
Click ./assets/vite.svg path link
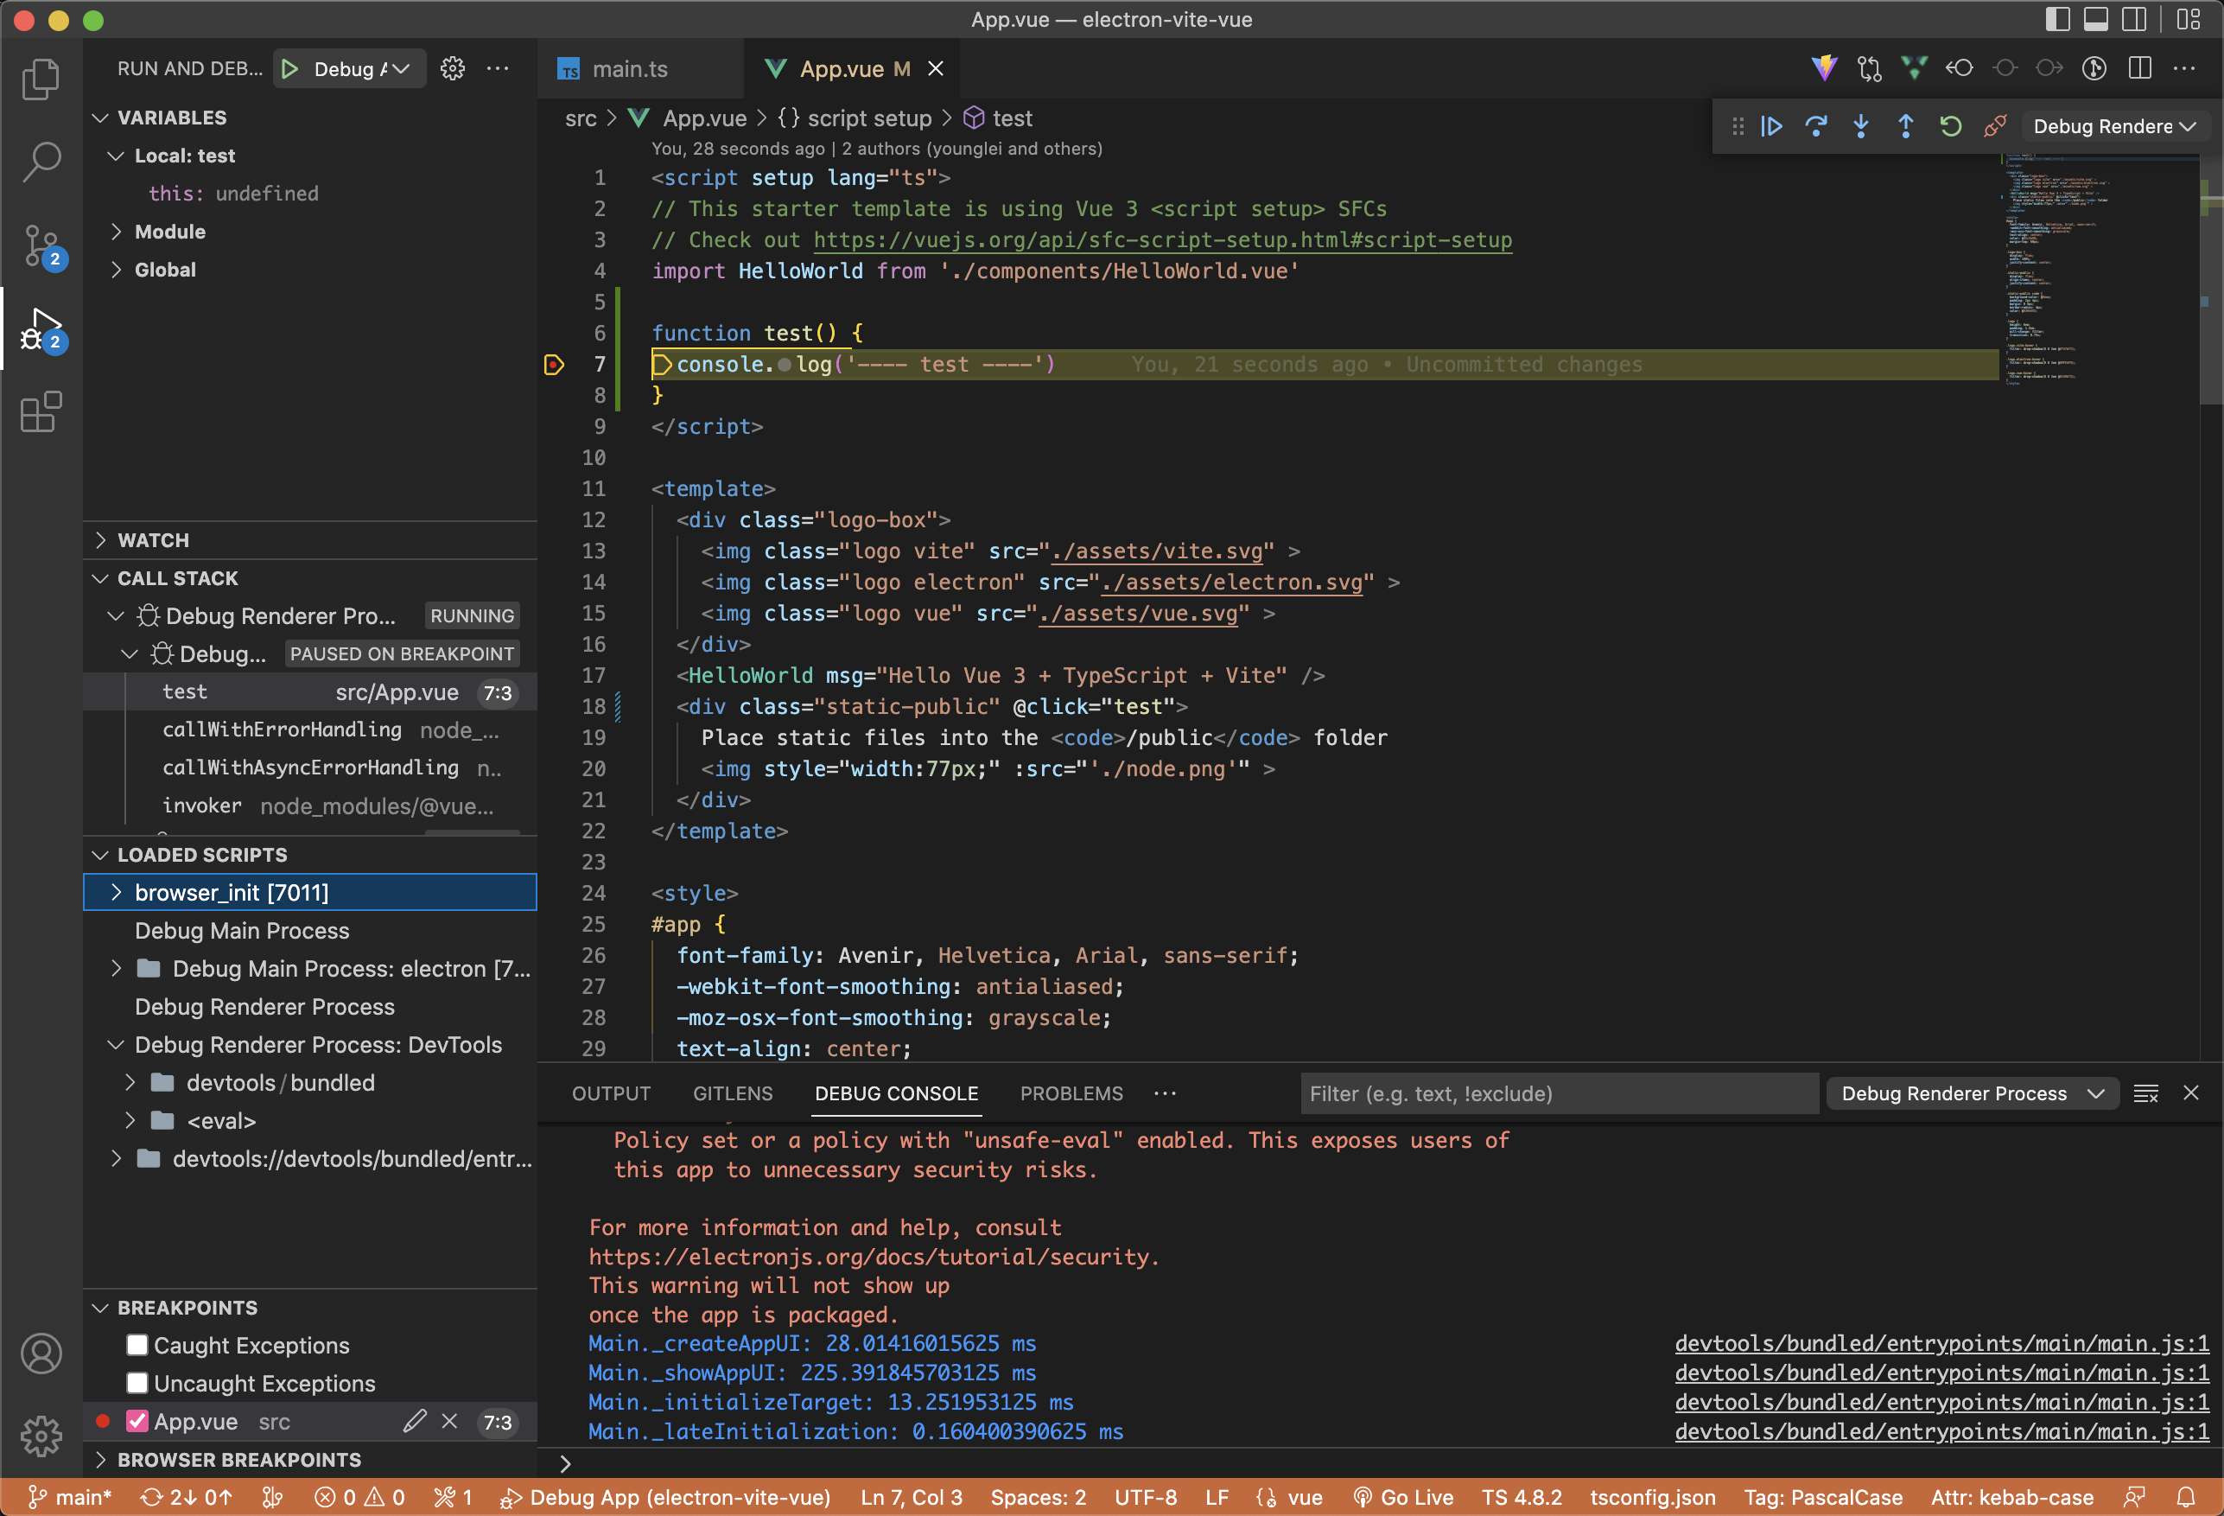click(1156, 551)
